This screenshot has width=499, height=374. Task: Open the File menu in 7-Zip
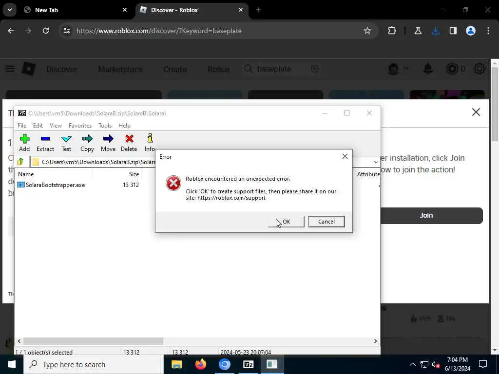click(x=22, y=126)
